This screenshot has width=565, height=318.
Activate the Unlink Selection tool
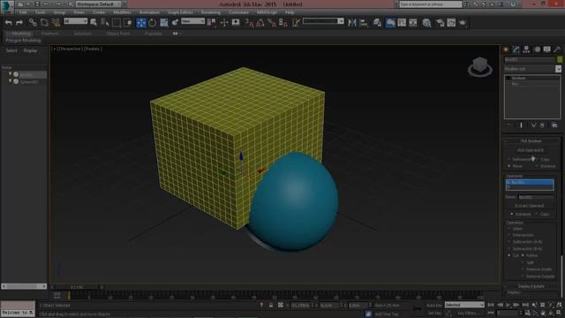44,23
